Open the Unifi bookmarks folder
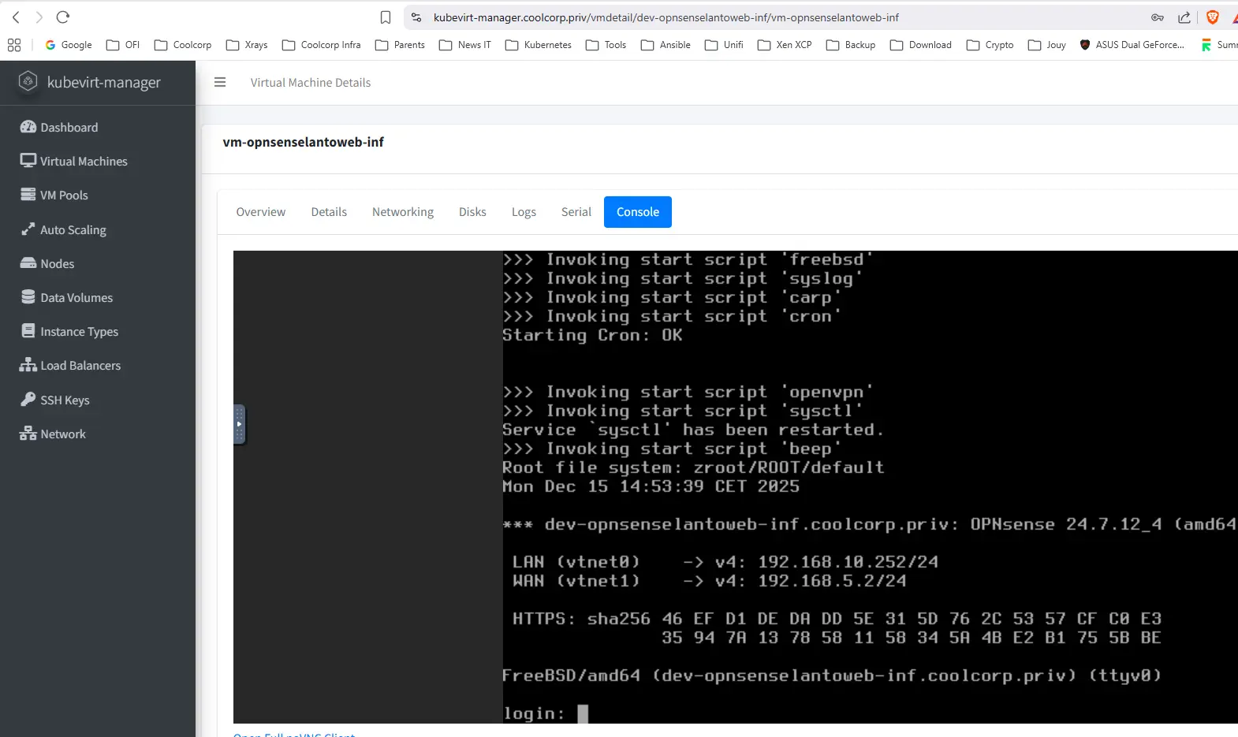This screenshot has height=737, width=1238. pyautogui.click(x=724, y=45)
